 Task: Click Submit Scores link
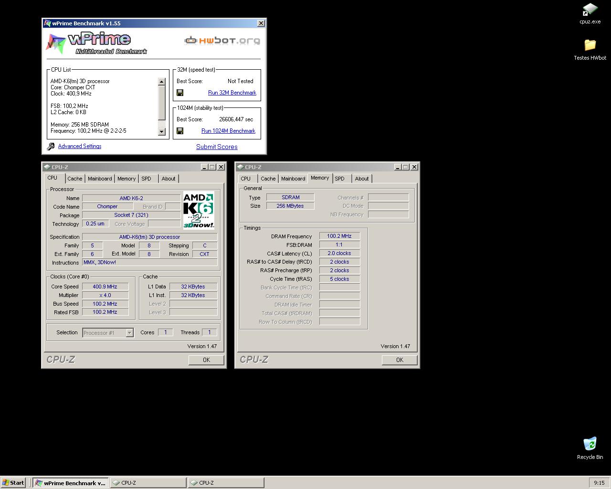click(x=217, y=147)
